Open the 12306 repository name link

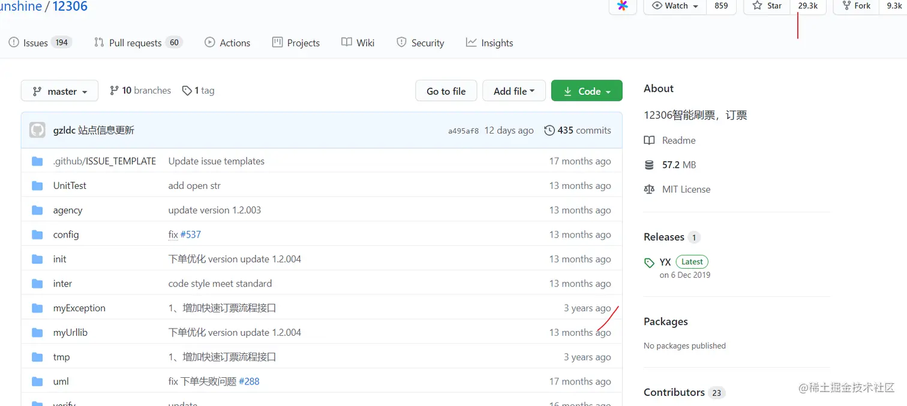point(70,7)
